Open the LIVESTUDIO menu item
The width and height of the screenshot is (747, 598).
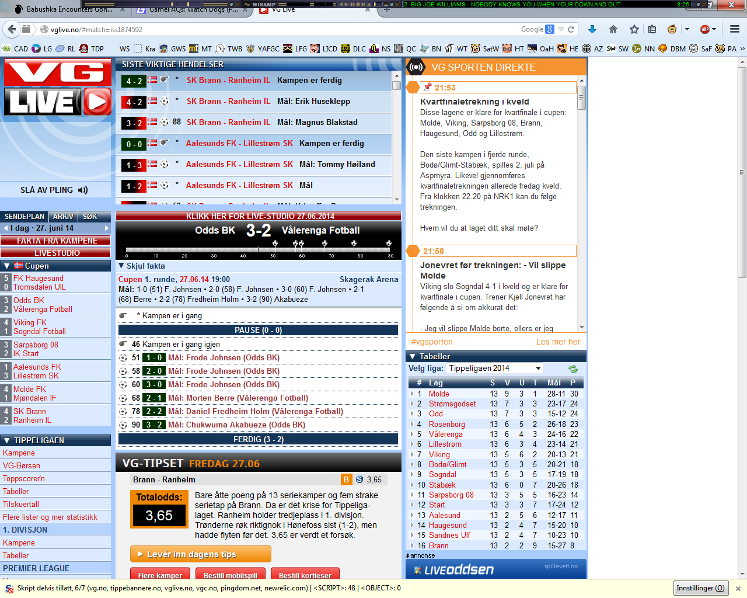[x=56, y=253]
